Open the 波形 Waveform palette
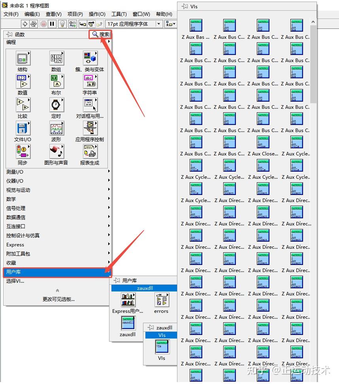The image size is (339, 384). [x=56, y=128]
